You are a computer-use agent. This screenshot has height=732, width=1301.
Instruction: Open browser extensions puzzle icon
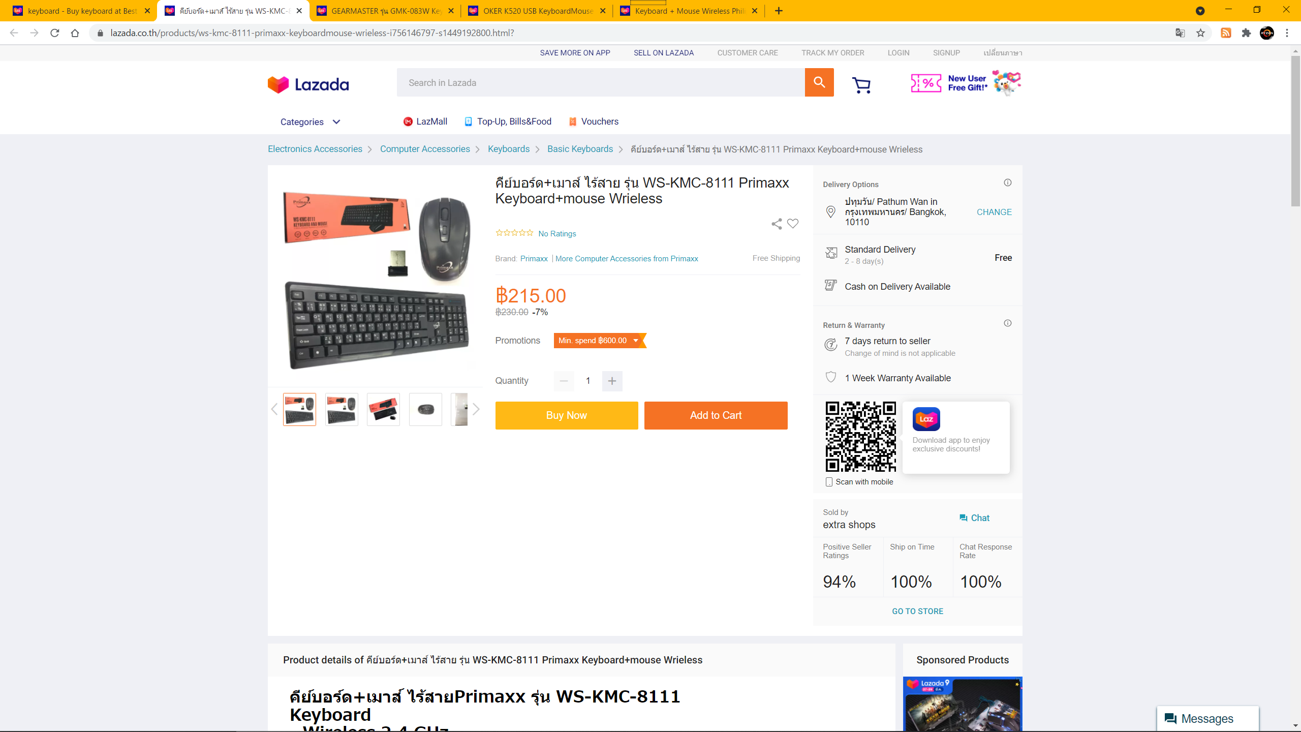(x=1246, y=33)
